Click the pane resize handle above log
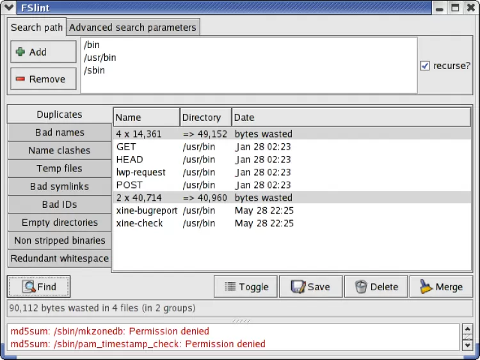 (241, 320)
